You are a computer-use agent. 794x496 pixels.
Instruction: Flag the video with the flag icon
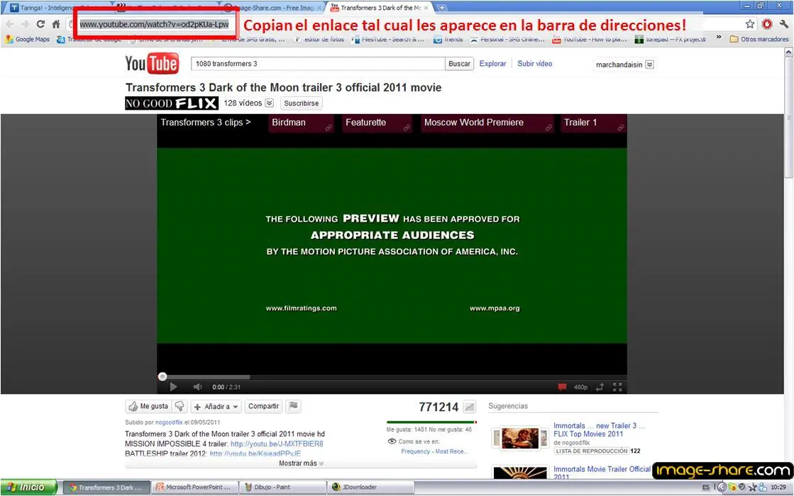[x=293, y=406]
